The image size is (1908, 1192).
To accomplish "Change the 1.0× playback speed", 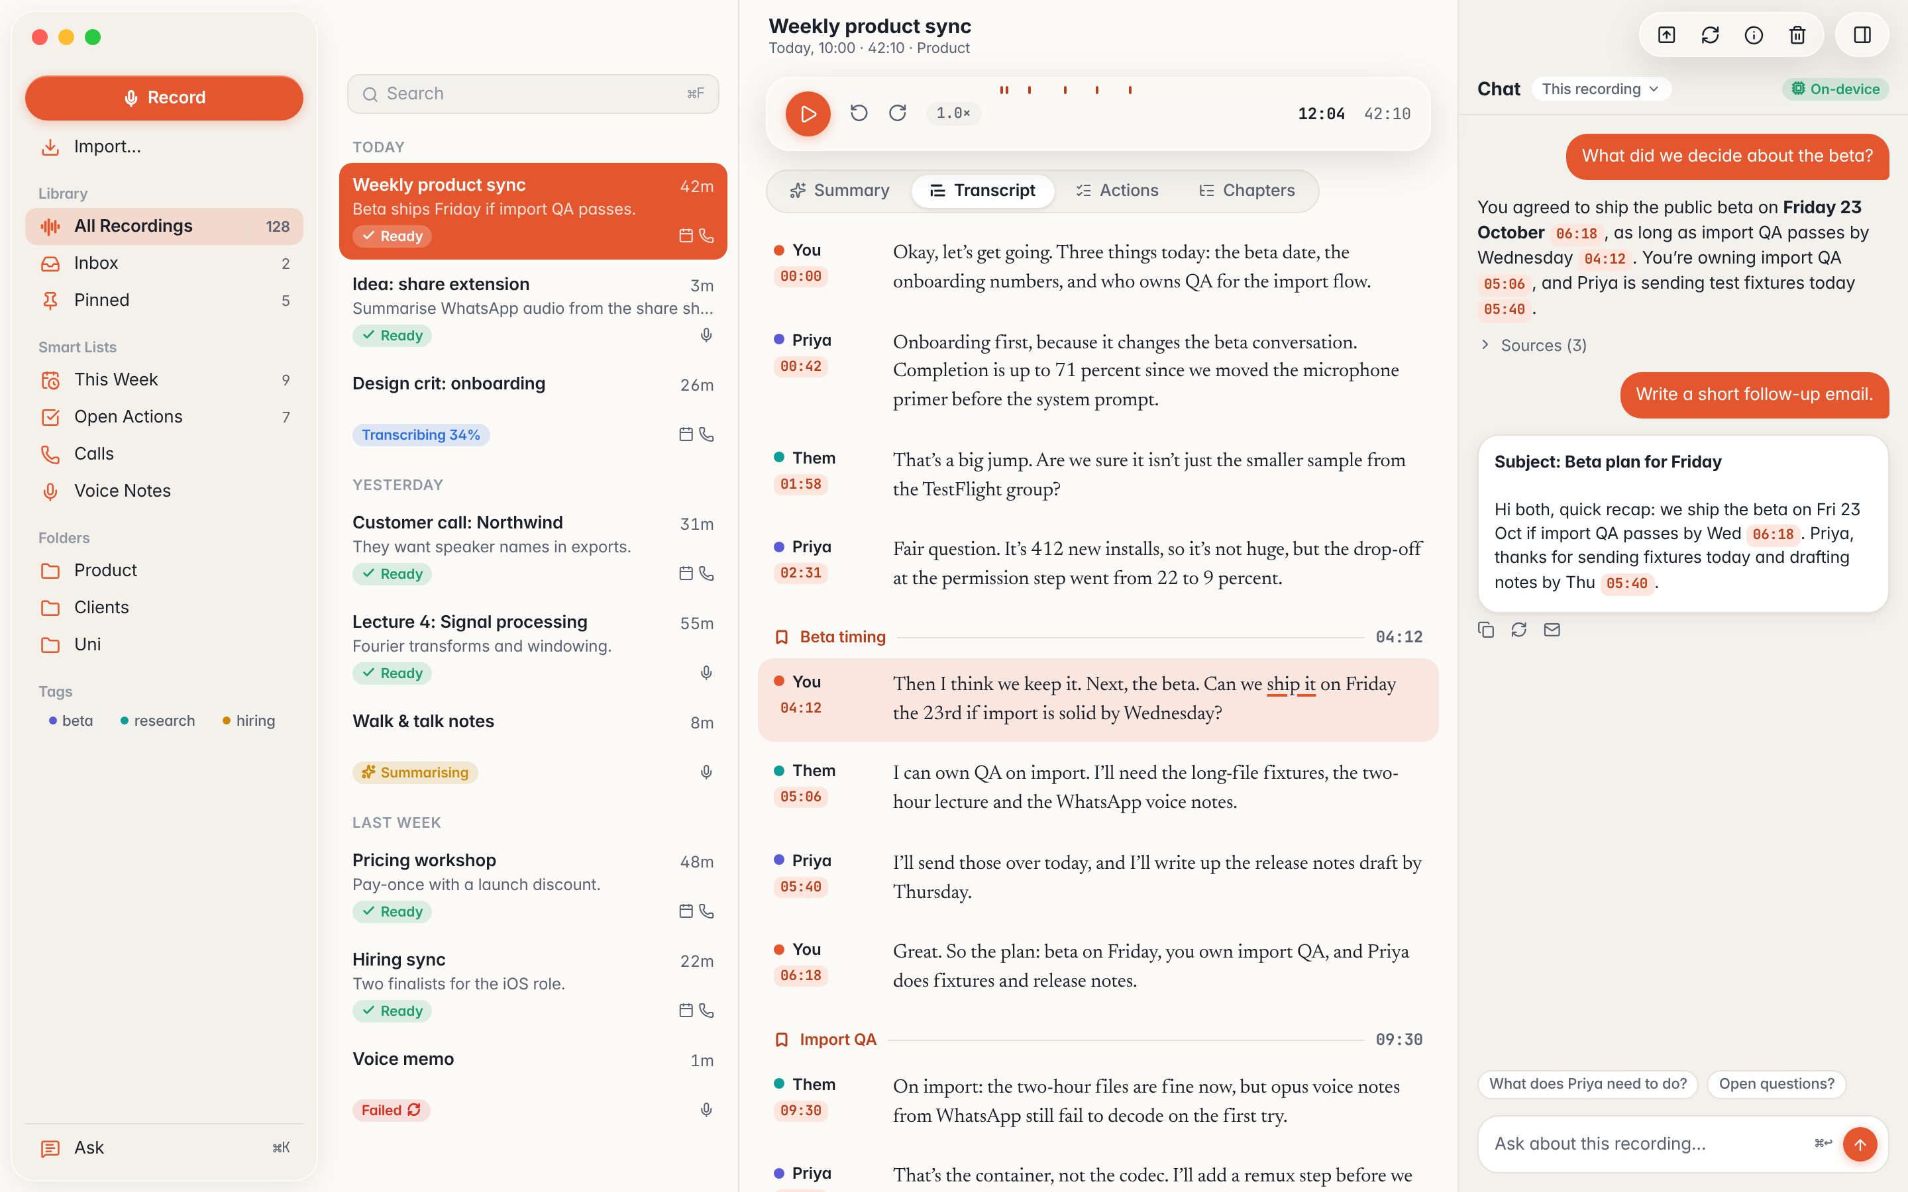I will pyautogui.click(x=953, y=113).
